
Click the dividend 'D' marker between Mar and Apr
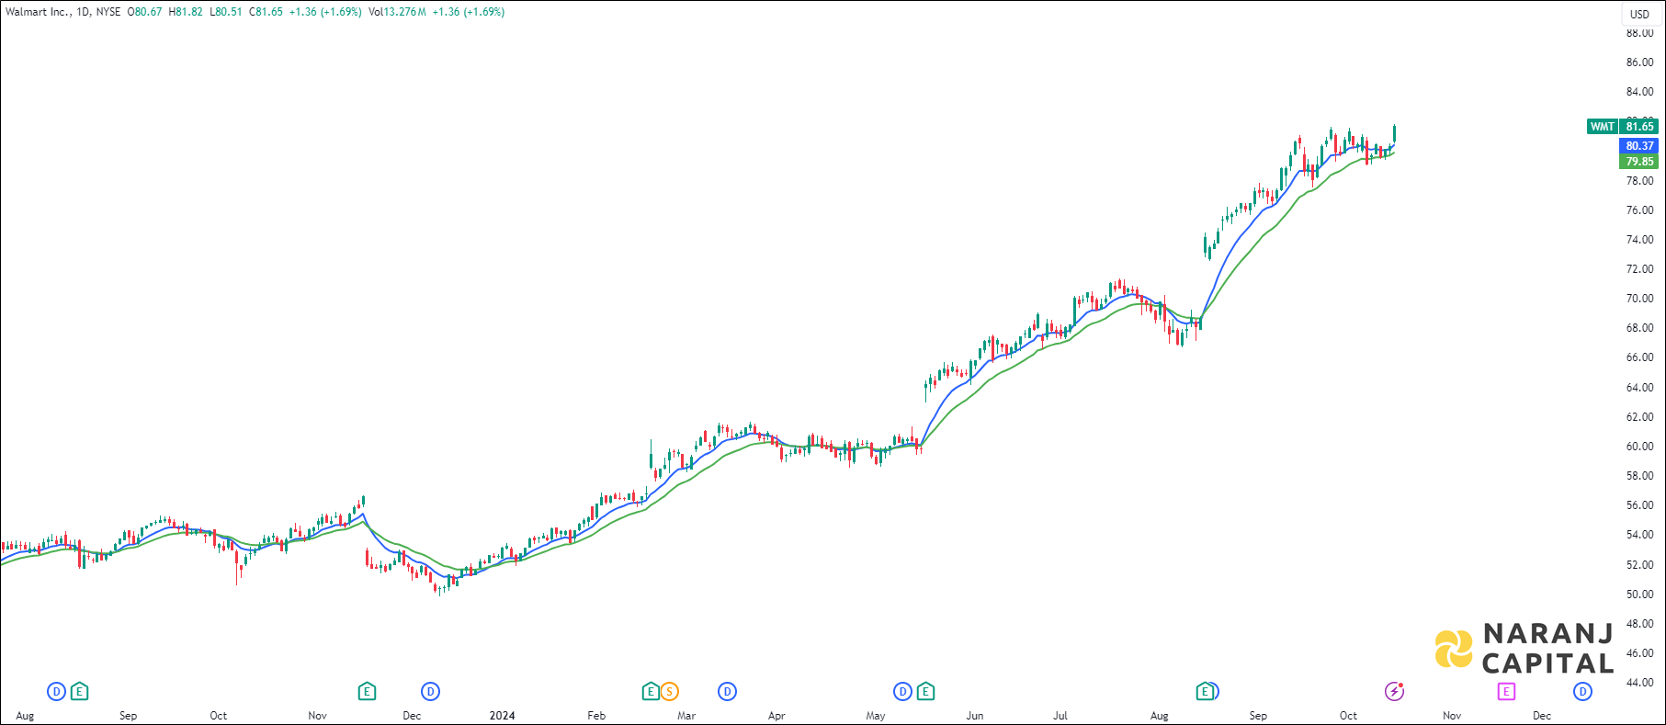pos(727,691)
